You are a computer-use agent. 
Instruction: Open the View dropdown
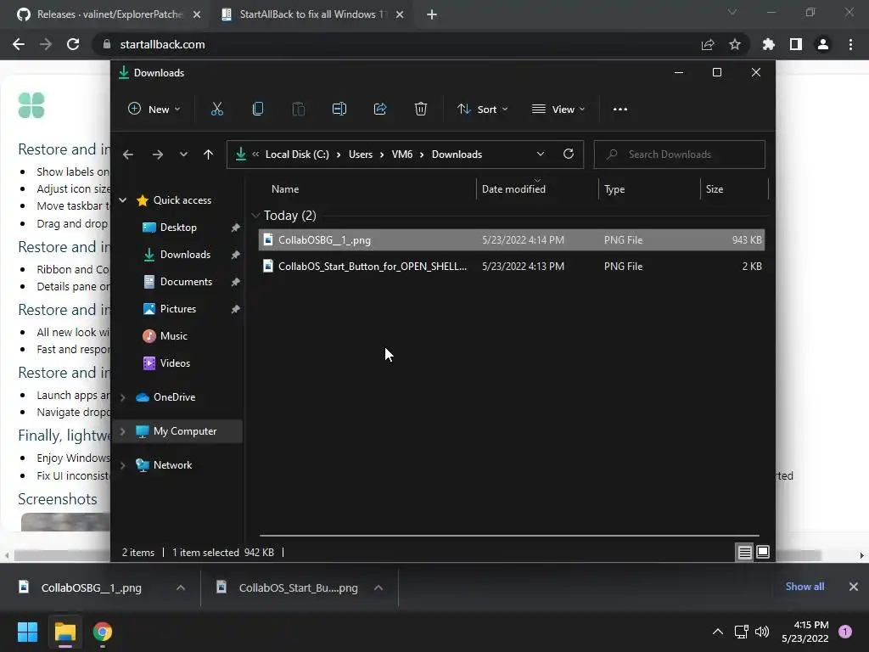558,110
